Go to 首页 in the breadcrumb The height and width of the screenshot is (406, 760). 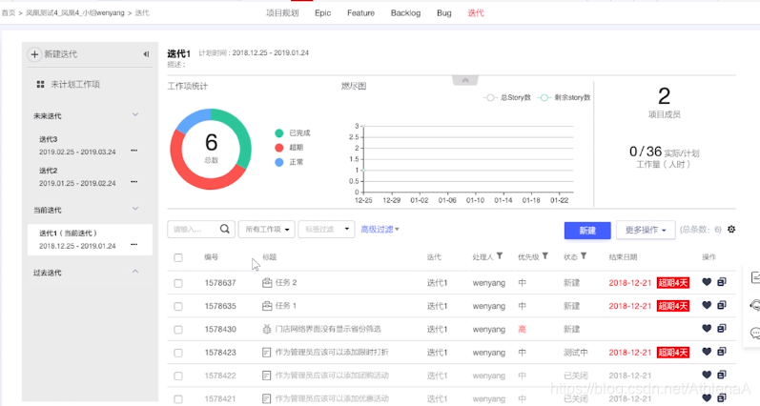[x=9, y=13]
